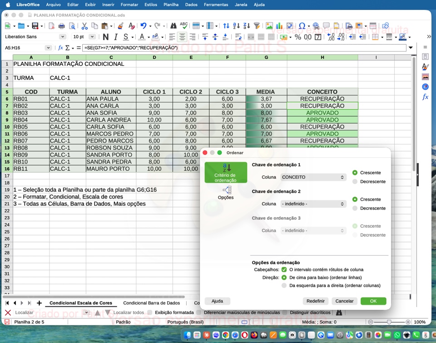The width and height of the screenshot is (436, 343).
Task: Open the Dados menu
Action: coord(191,5)
